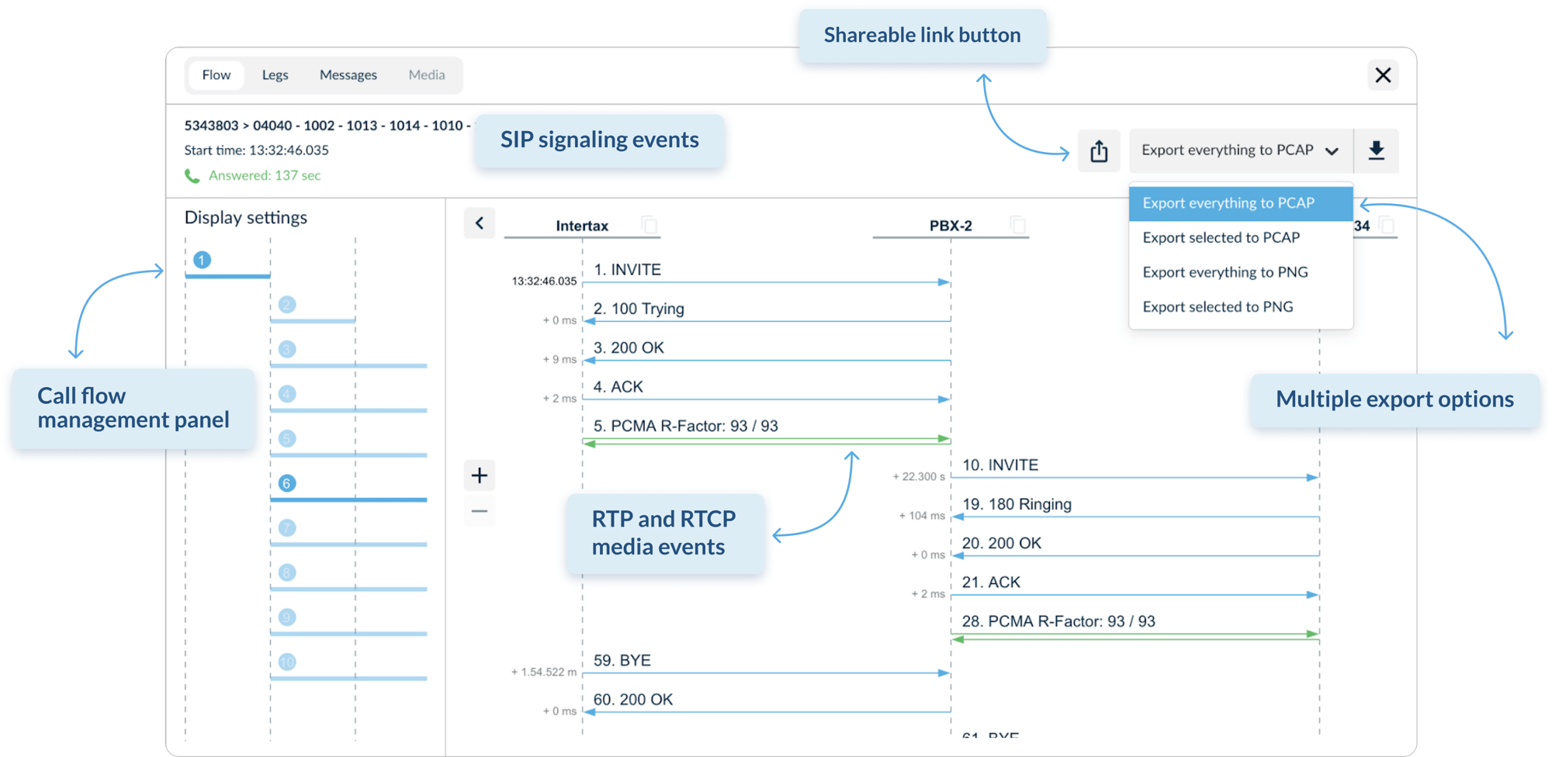Switch to the Flow tab

217,75
